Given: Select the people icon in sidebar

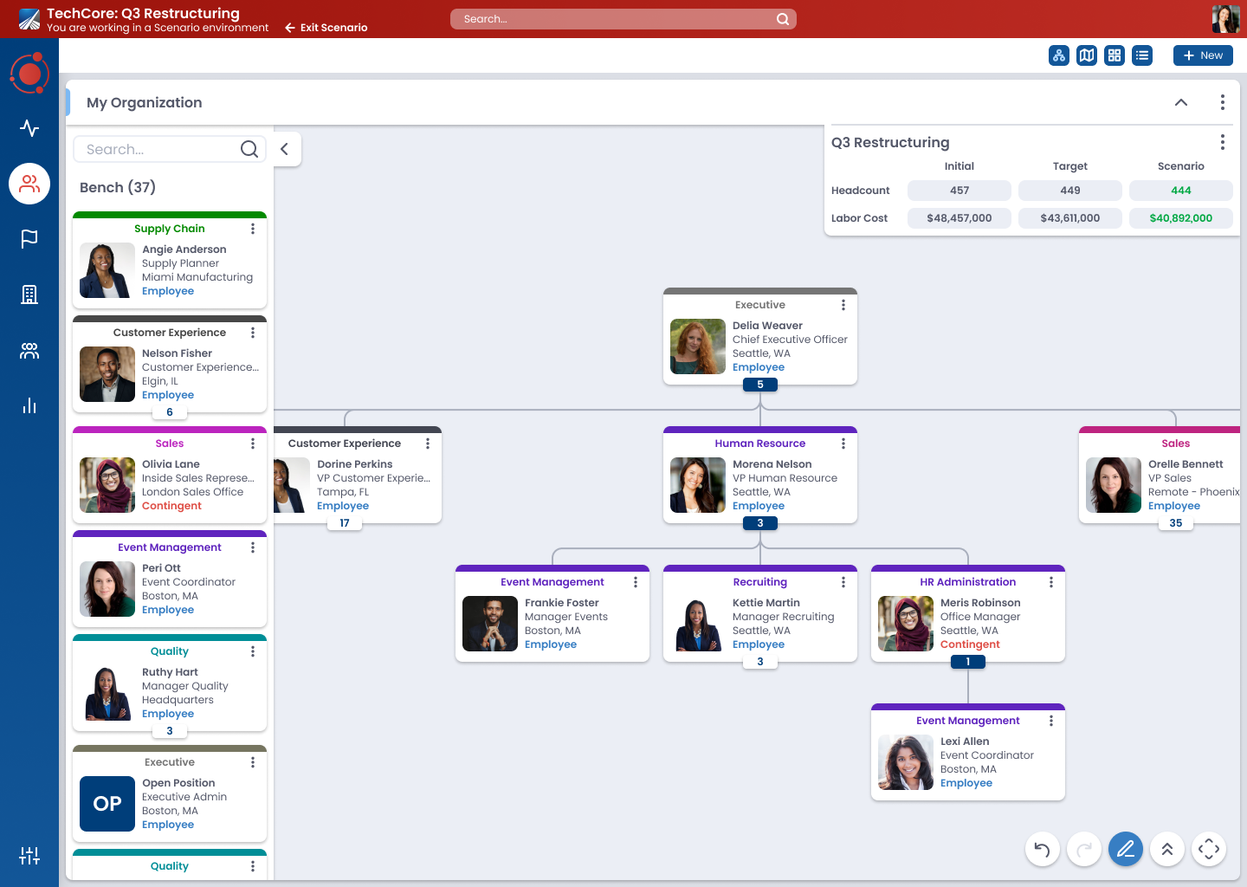Looking at the screenshot, I should [x=29, y=184].
